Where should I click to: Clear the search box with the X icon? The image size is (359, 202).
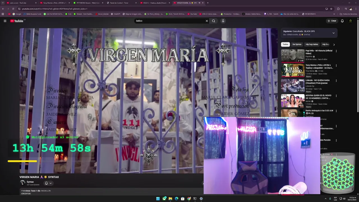tap(207, 21)
